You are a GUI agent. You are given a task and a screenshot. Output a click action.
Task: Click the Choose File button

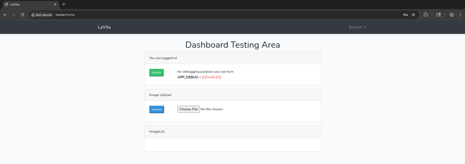coord(188,109)
